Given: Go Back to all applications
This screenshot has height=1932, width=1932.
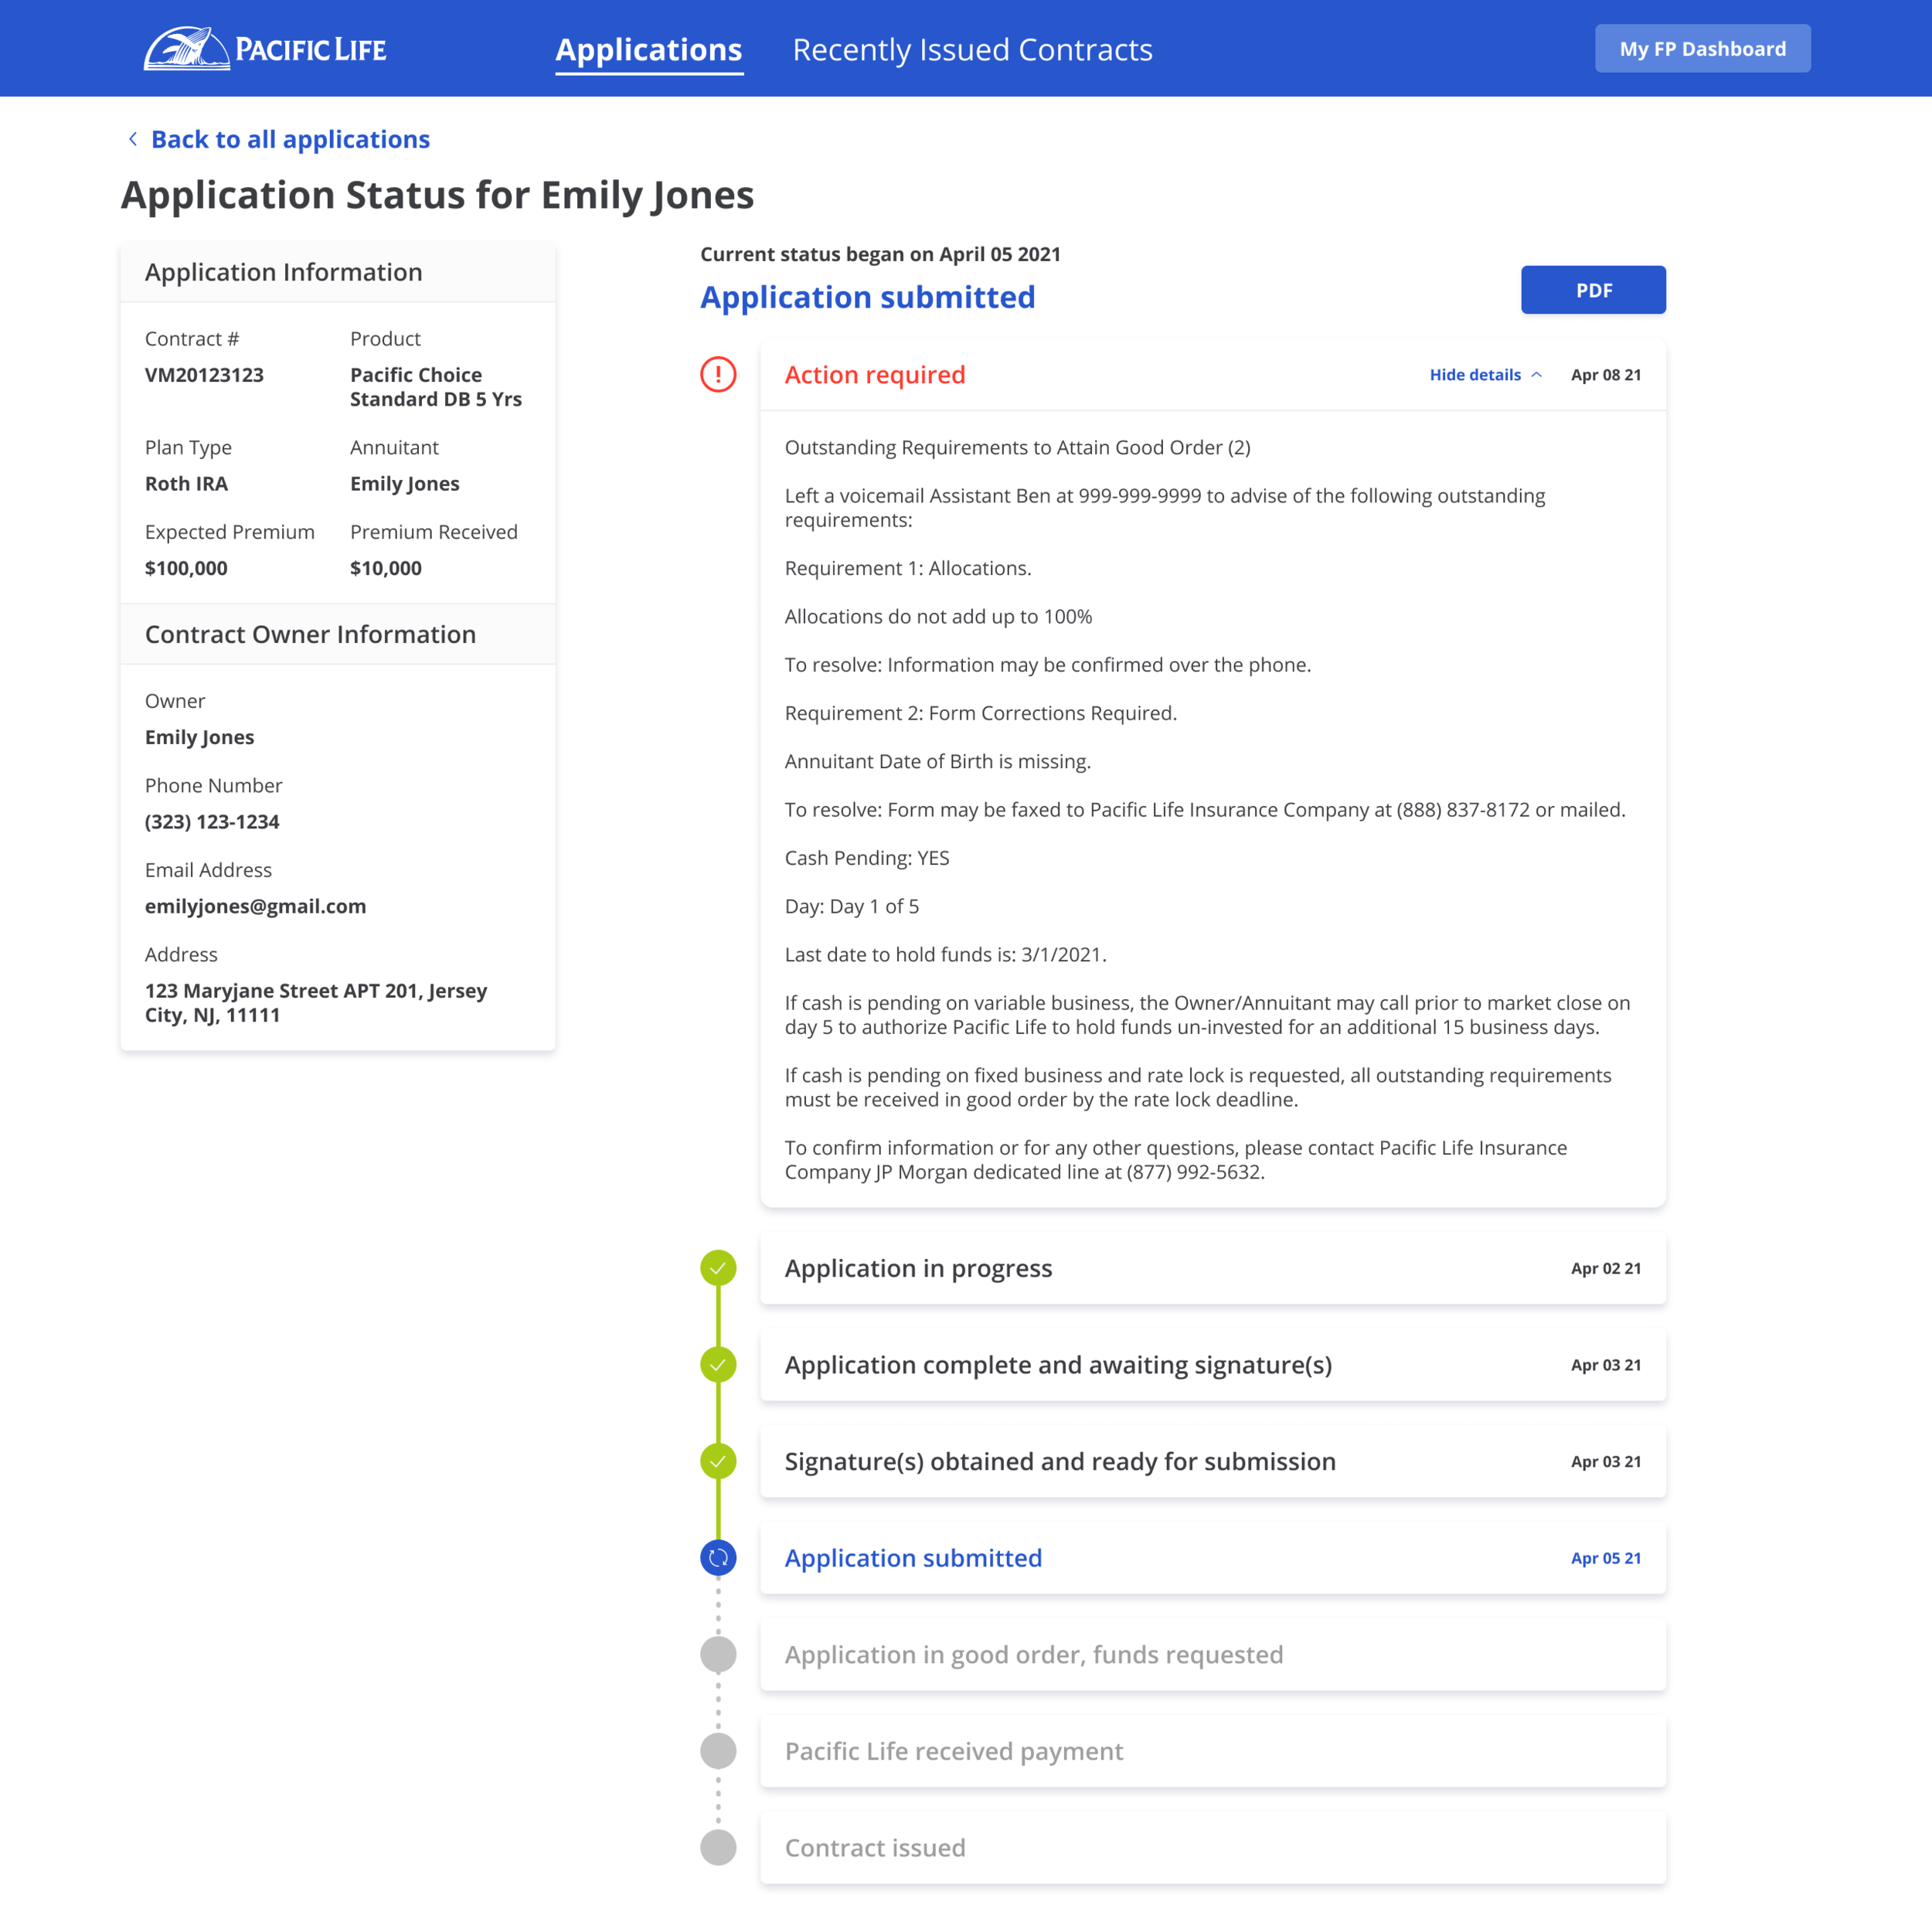Looking at the screenshot, I should coord(290,139).
